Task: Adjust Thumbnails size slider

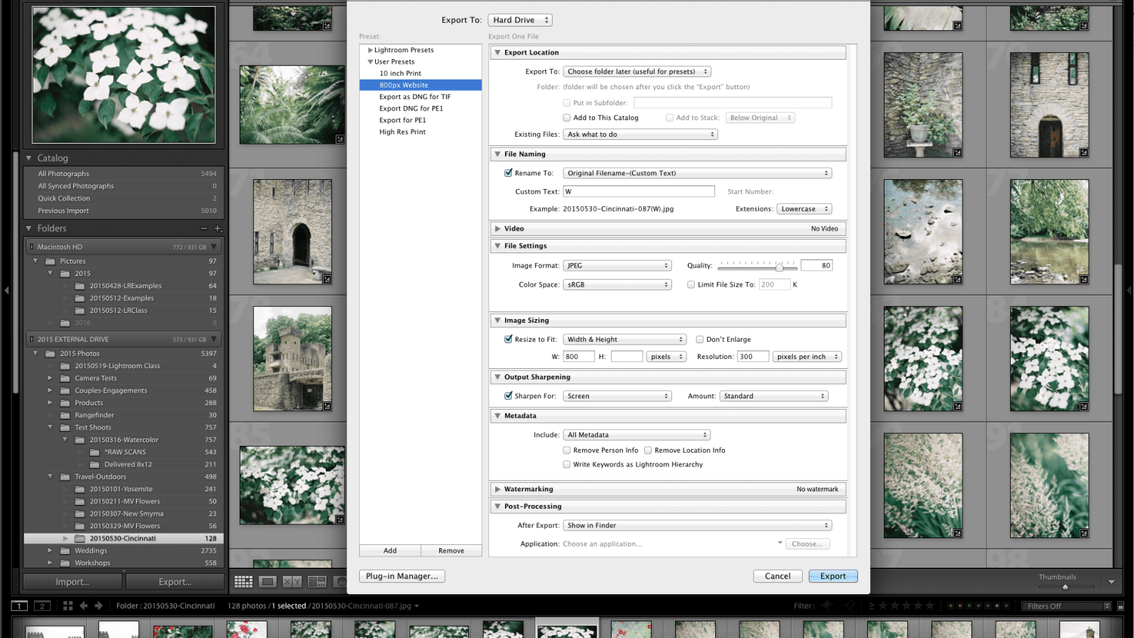Action: click(x=1065, y=587)
